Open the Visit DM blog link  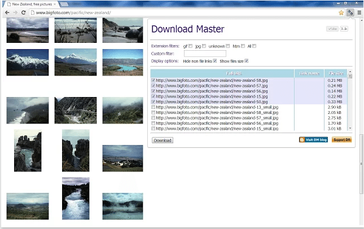[313, 140]
